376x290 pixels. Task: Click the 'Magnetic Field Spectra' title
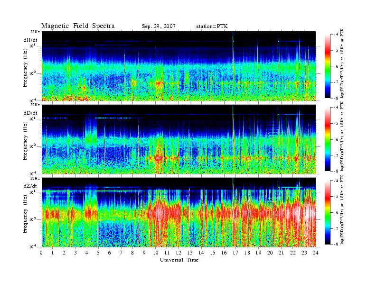coord(78,26)
